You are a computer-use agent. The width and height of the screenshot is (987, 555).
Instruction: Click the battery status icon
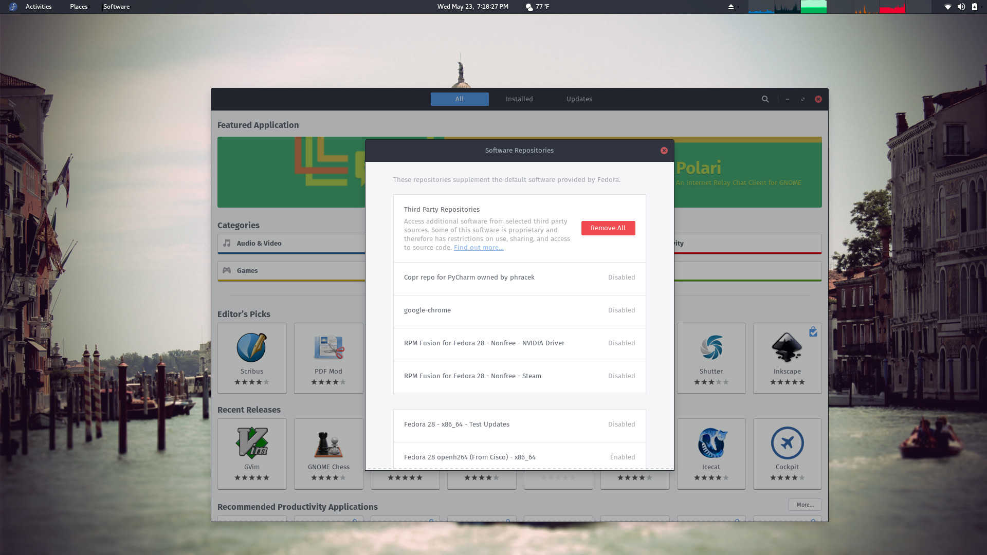coord(974,7)
